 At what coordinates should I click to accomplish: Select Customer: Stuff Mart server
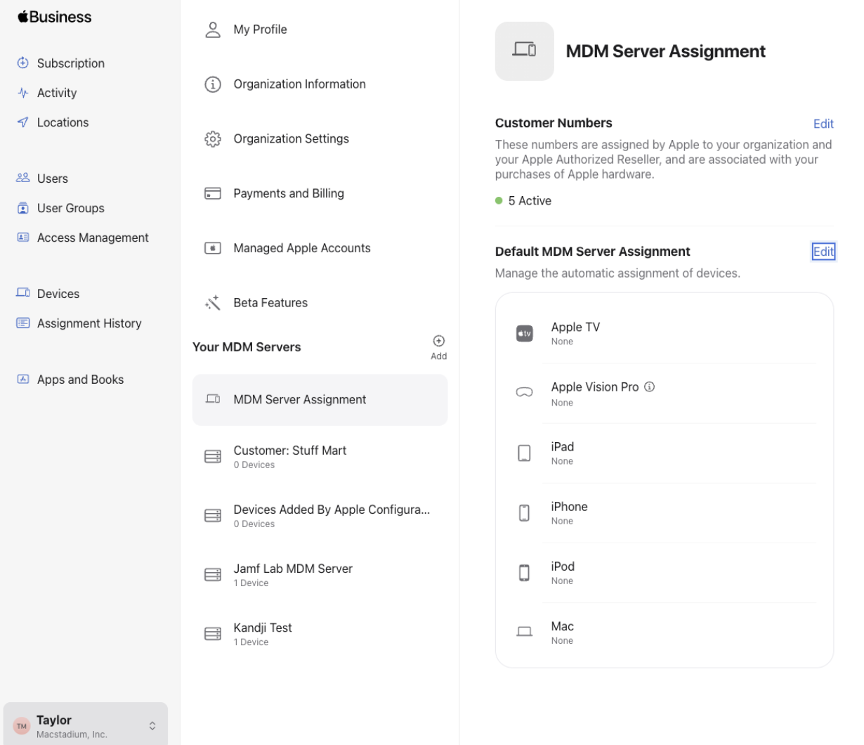click(320, 457)
